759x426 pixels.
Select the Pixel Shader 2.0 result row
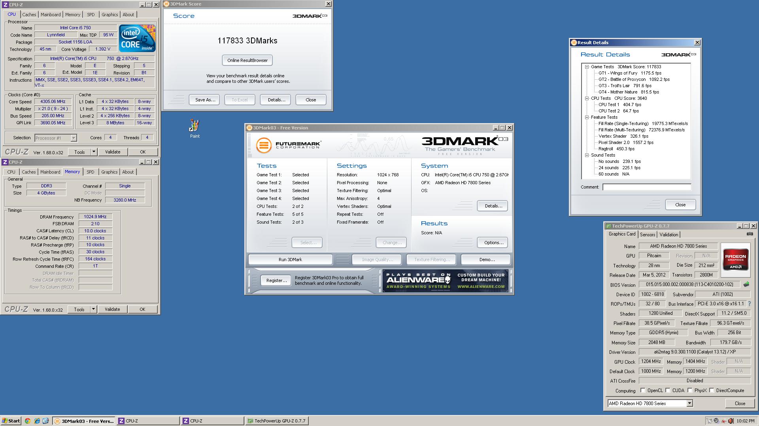[x=626, y=142]
